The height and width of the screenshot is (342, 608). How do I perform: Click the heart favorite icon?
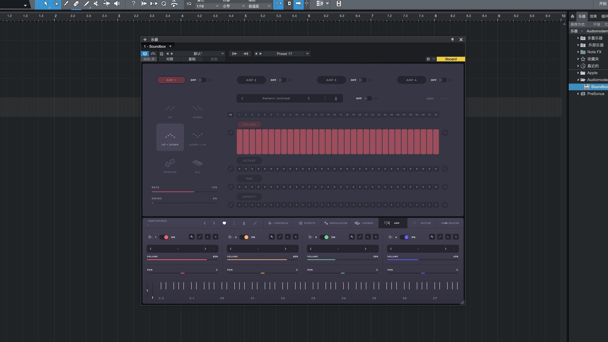(x=224, y=223)
